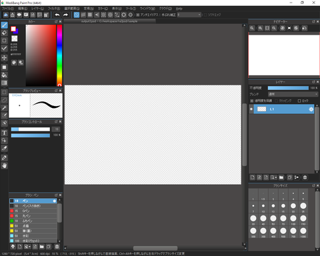Open the blend mode dropdown
Screen dimensions: 320x256
(293, 94)
